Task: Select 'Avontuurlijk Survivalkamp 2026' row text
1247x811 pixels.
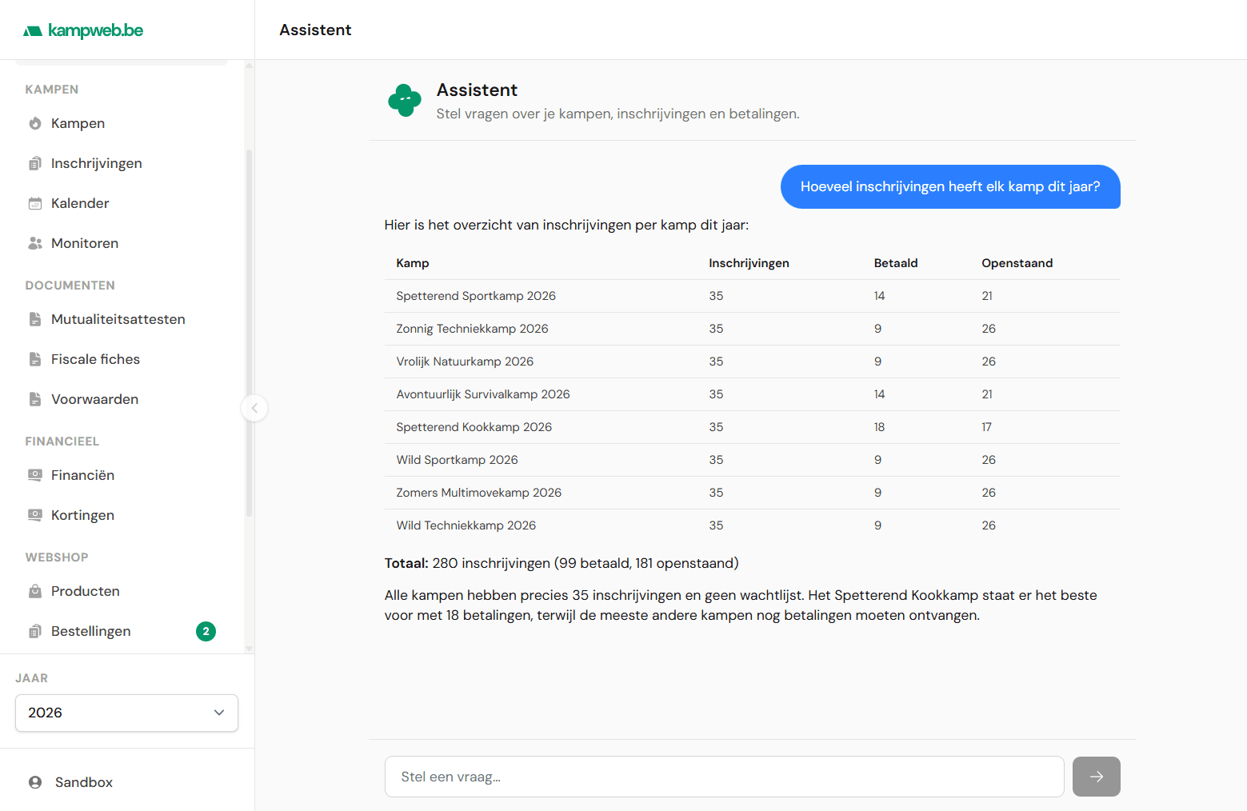Action: click(x=483, y=394)
